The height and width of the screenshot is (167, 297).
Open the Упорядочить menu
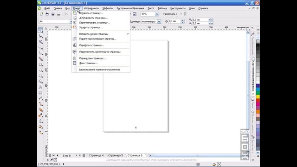[x=91, y=8]
